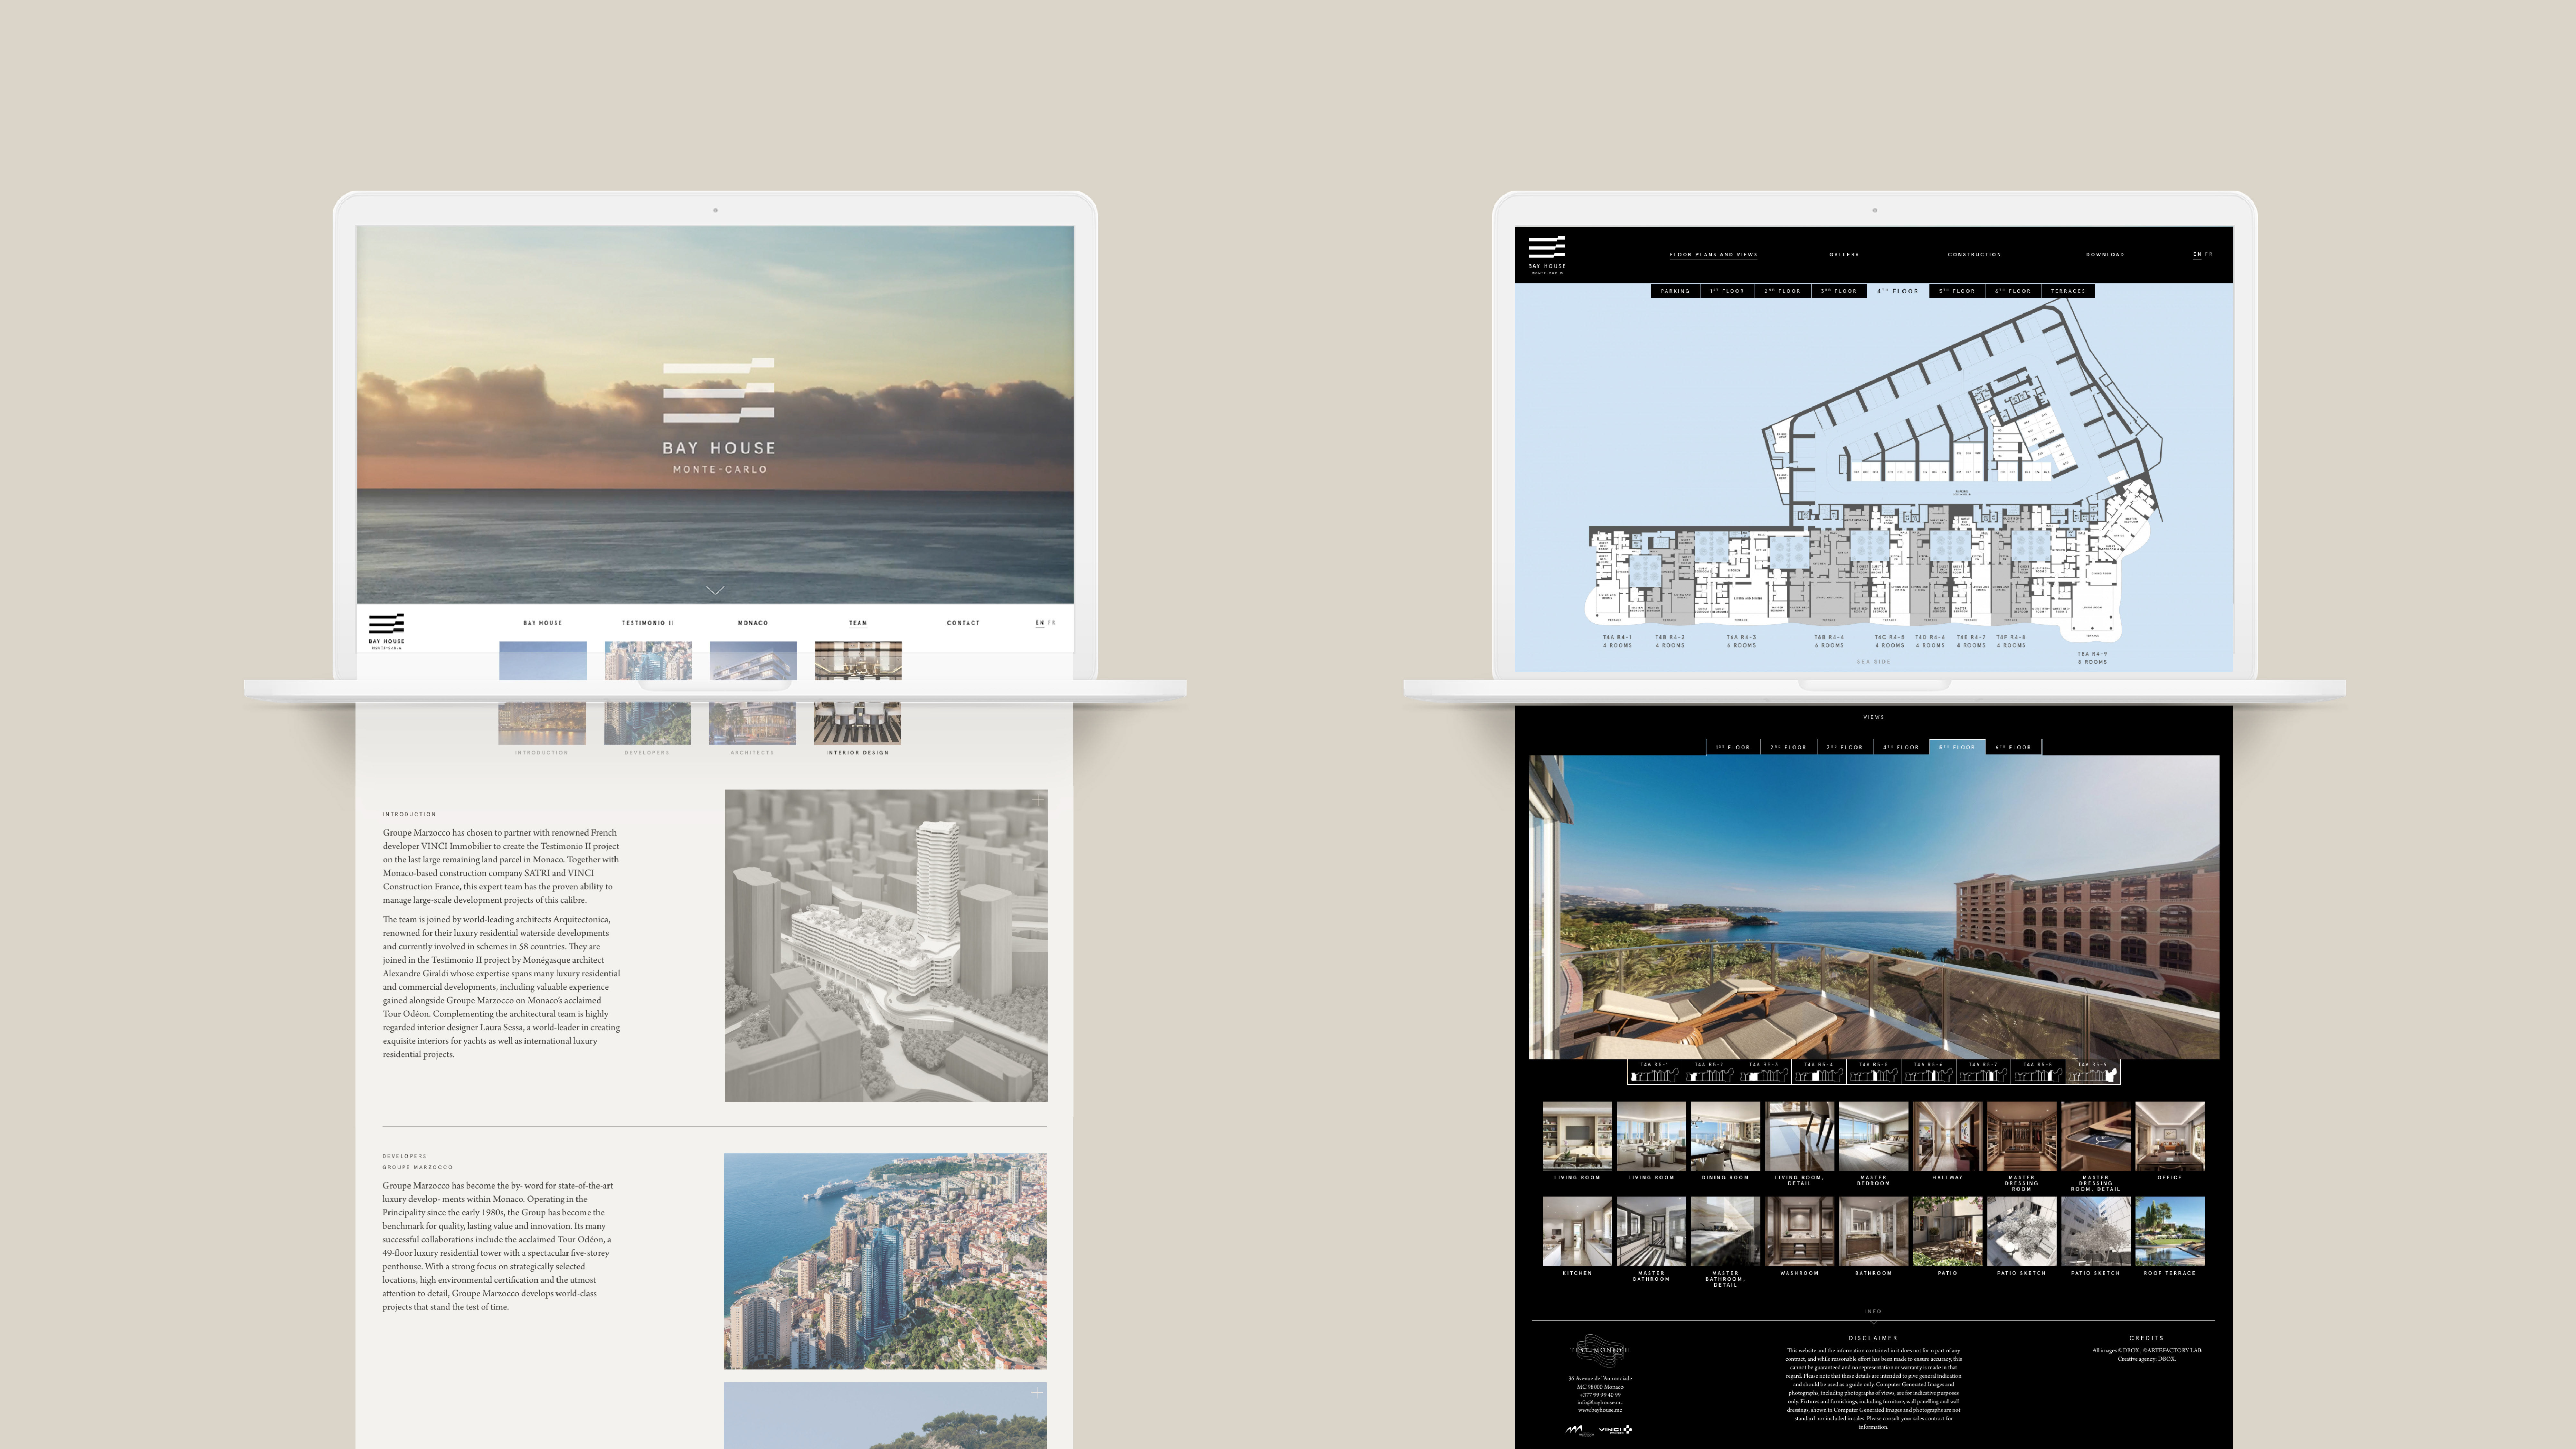The width and height of the screenshot is (2576, 1449).
Task: Open the Office gallery thumbnail
Action: pos(2169,1136)
